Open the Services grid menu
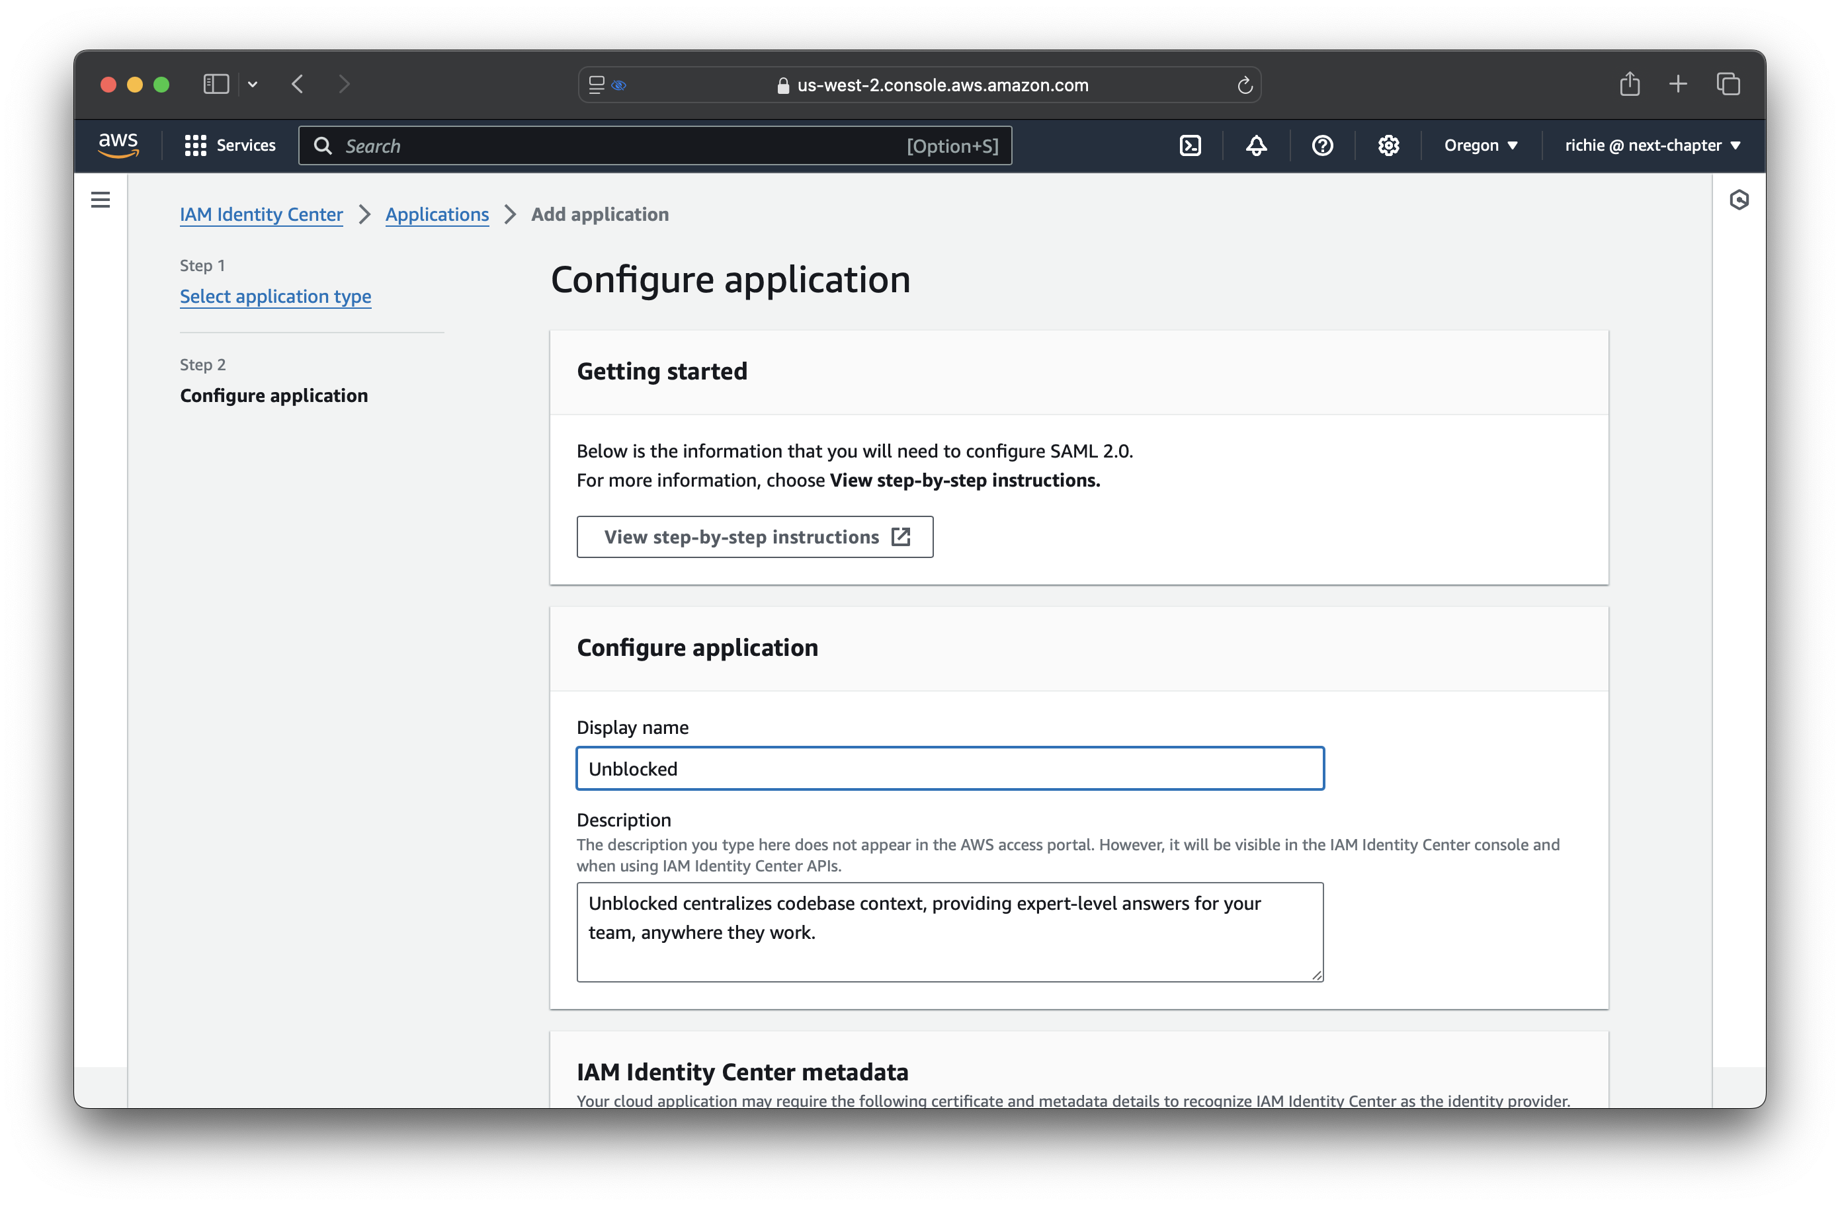The width and height of the screenshot is (1840, 1206). [195, 145]
